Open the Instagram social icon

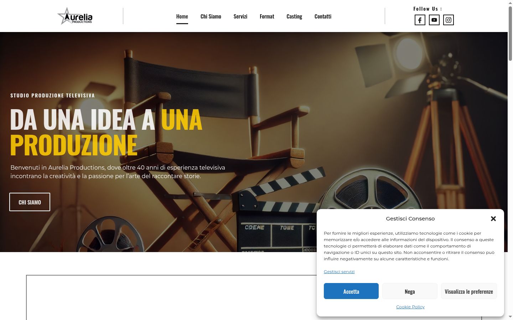[x=449, y=20]
